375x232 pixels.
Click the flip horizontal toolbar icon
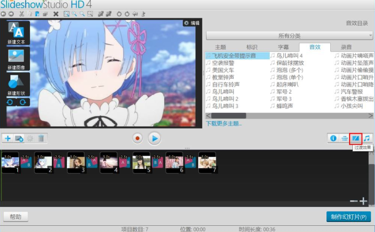pos(135,14)
